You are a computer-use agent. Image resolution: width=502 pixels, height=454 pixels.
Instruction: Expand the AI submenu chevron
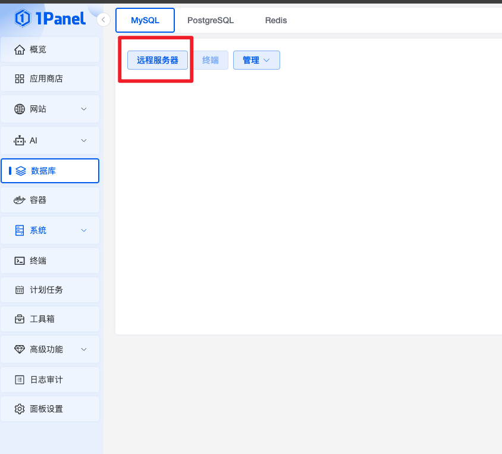84,140
